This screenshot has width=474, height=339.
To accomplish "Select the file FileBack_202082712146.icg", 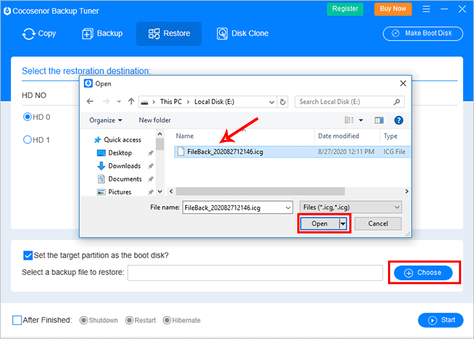I will pos(292,152).
